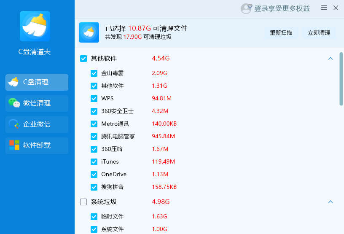This screenshot has width=344, height=234.
Task: Click the colorful tiles icon of 软件卸载
Action: tap(14, 145)
